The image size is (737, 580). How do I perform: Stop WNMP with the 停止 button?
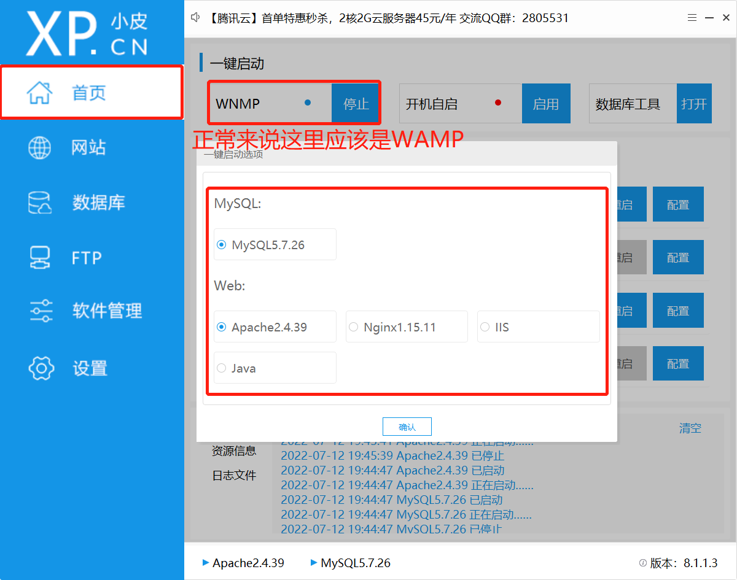[356, 103]
